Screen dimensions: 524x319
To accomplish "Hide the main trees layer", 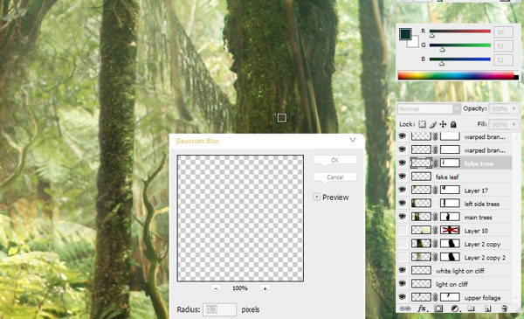I will pyautogui.click(x=403, y=217).
